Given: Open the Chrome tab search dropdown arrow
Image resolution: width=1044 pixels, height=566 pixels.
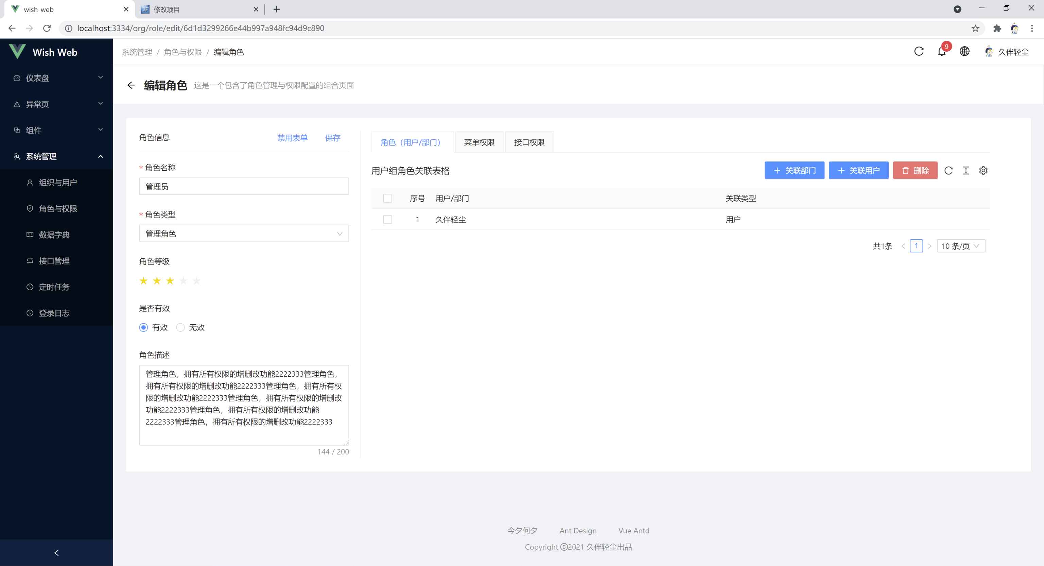Looking at the screenshot, I should [x=957, y=9].
